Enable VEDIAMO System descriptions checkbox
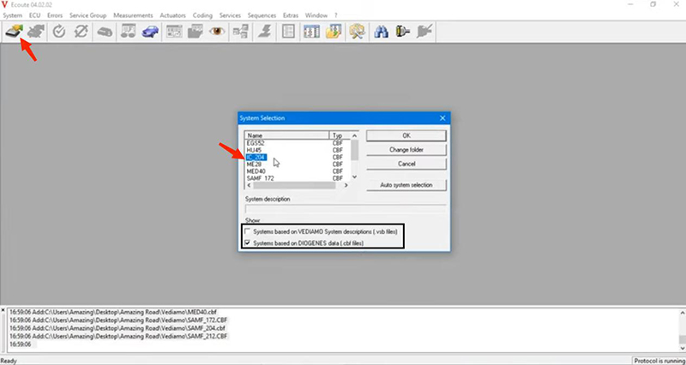 [248, 231]
